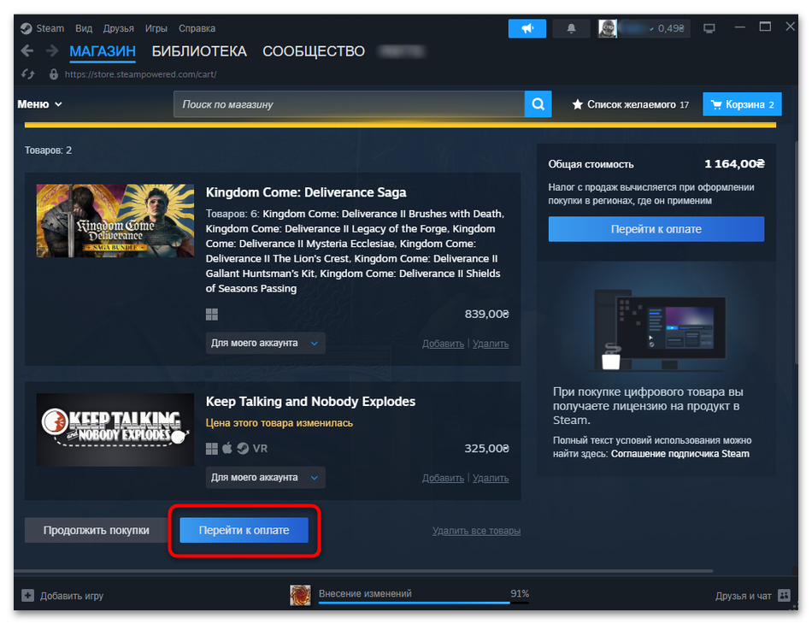Click Добавить link for Keep Talking
Screen dimensions: 812x624
(x=443, y=479)
